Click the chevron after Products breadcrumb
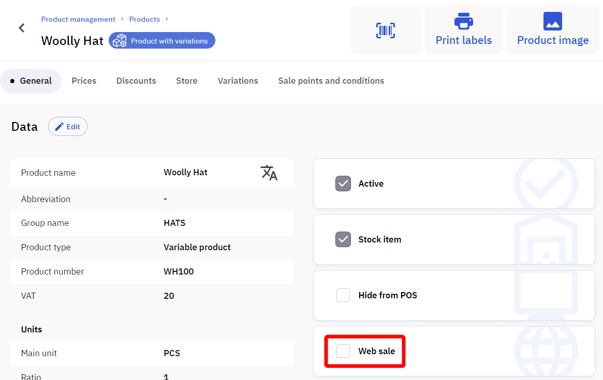The height and width of the screenshot is (380, 603). coord(167,19)
